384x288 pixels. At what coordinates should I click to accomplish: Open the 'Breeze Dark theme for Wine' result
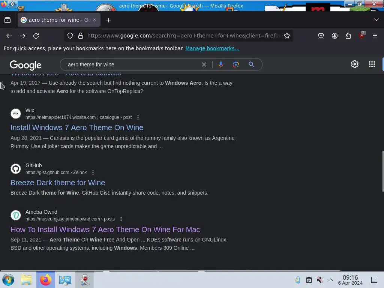coord(58,183)
